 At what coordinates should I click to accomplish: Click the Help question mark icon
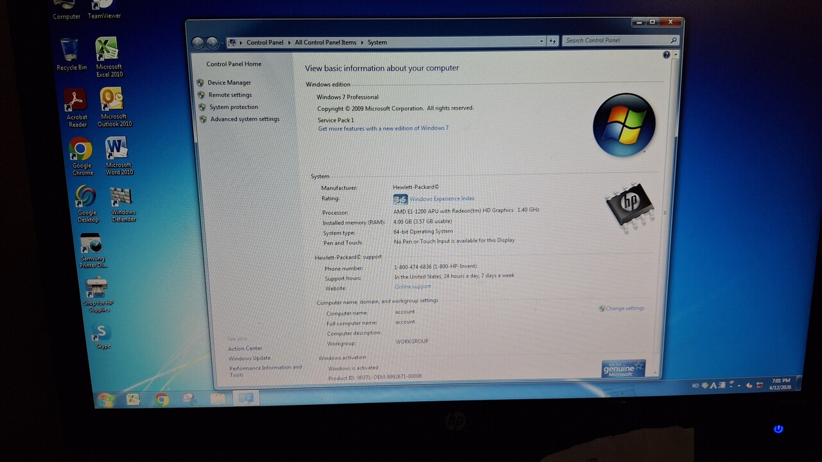coord(666,55)
